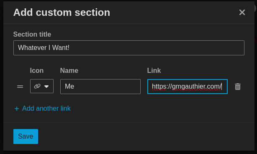Click the 'Section title' label

point(32,35)
